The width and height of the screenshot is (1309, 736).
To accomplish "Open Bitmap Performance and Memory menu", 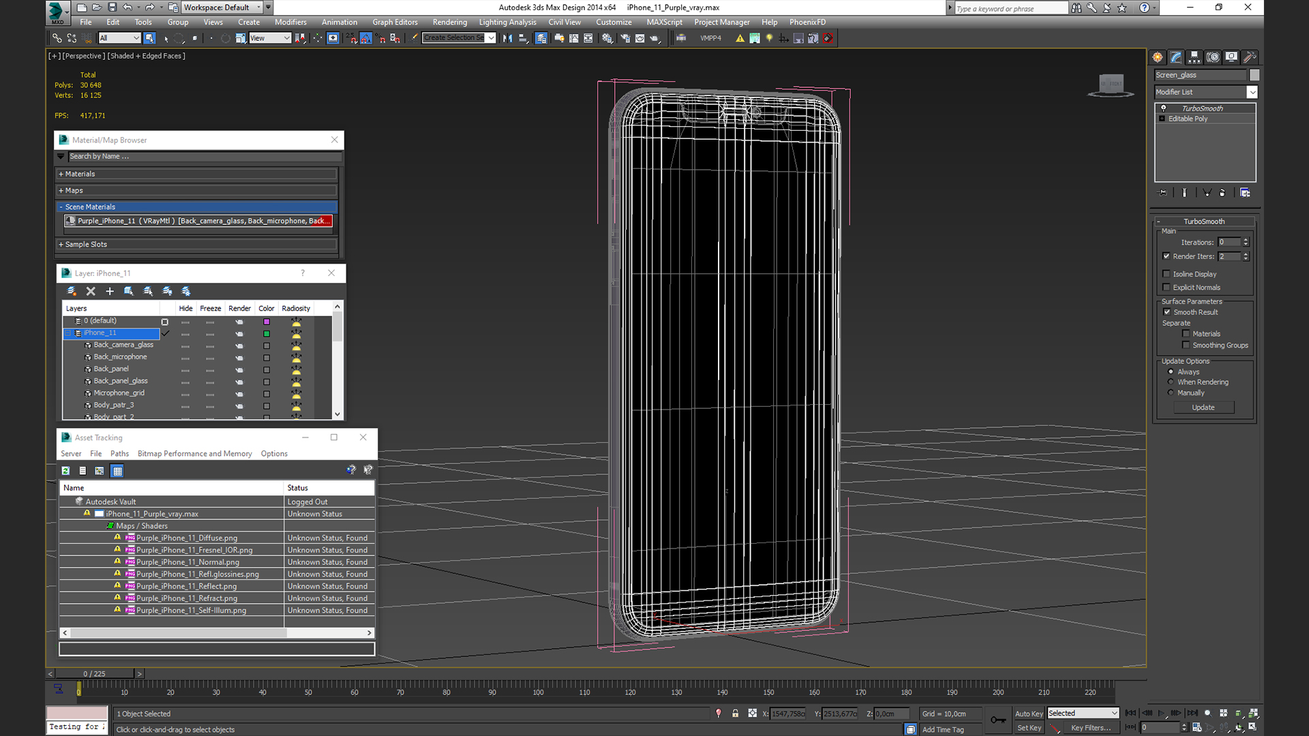I will click(x=194, y=454).
